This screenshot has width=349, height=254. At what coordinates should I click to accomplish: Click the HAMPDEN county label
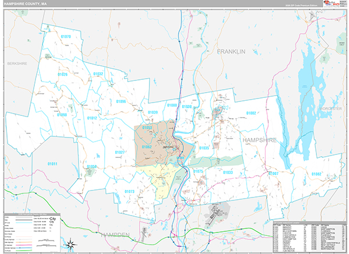[115, 235]
